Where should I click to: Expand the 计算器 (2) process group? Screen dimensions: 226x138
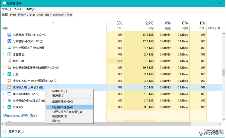click(4, 54)
